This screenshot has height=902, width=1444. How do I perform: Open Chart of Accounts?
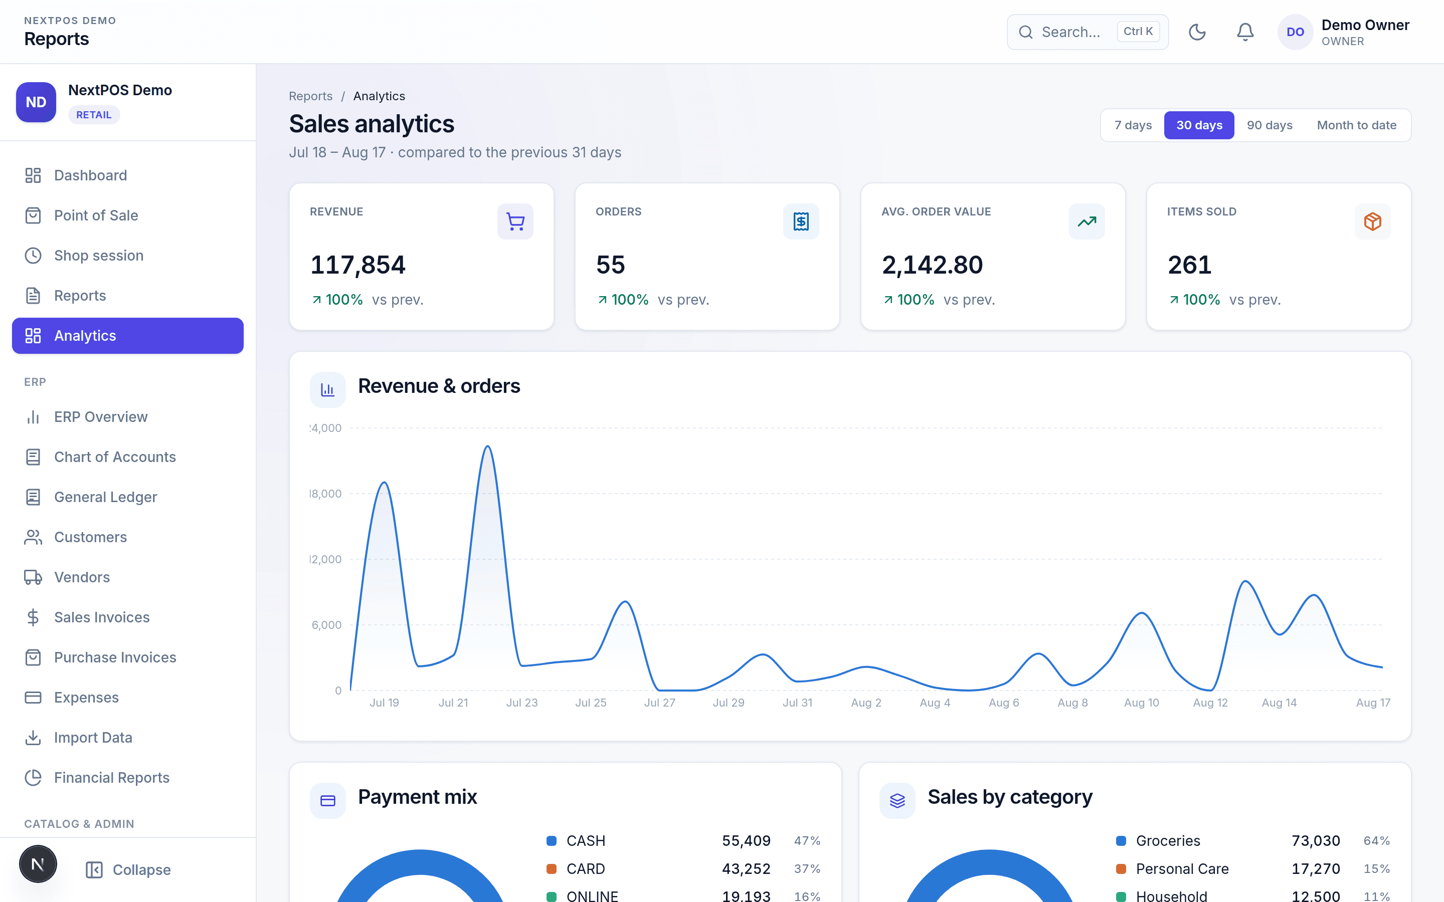128,457
